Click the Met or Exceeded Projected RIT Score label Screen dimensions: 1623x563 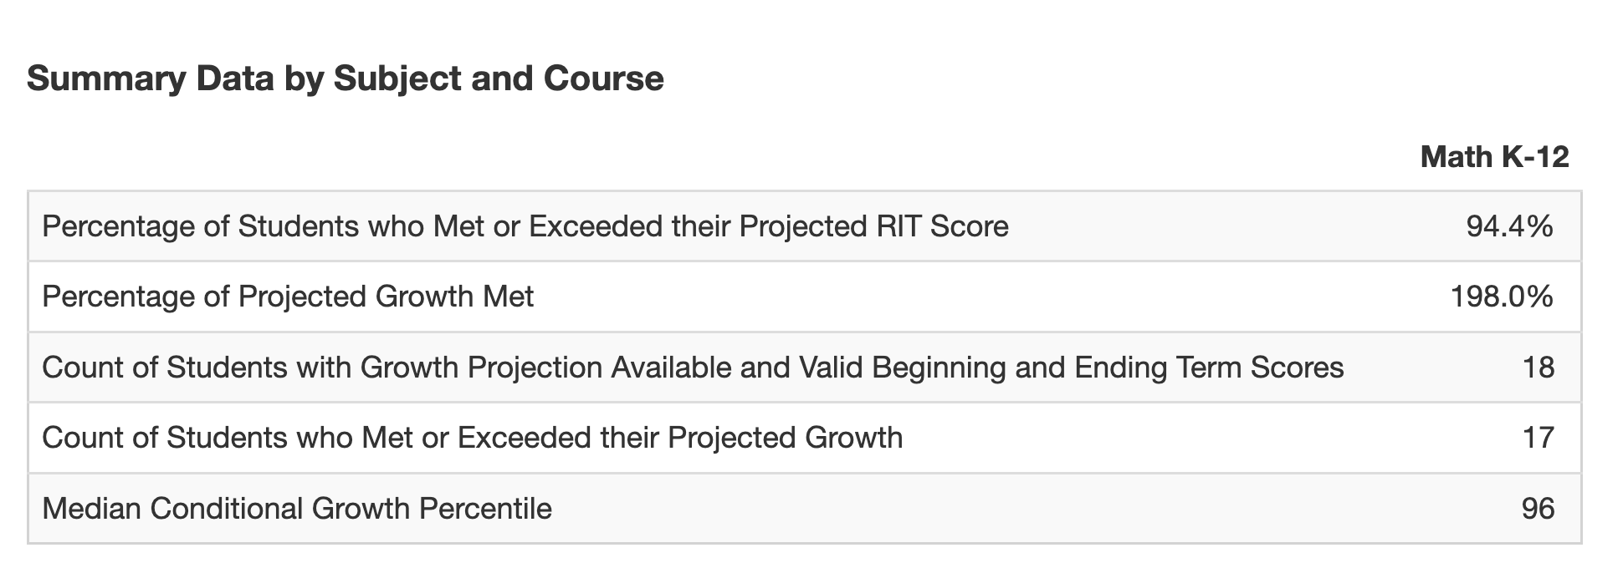coord(525,226)
